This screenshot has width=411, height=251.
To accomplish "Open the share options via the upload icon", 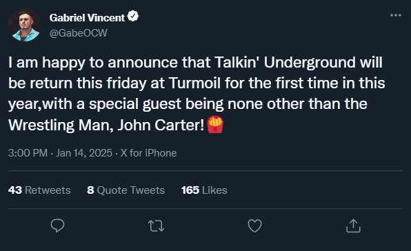I will click(353, 225).
